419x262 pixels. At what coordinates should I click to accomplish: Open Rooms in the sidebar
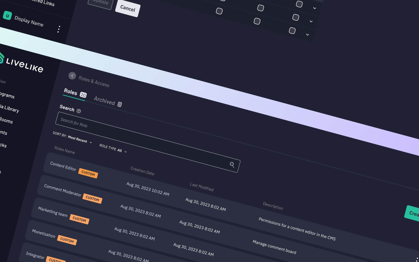point(6,120)
